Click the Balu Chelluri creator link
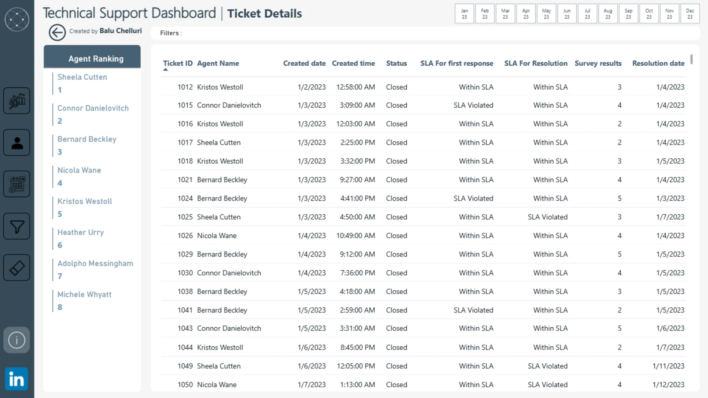The width and height of the screenshot is (708, 398). pyautogui.click(x=121, y=31)
